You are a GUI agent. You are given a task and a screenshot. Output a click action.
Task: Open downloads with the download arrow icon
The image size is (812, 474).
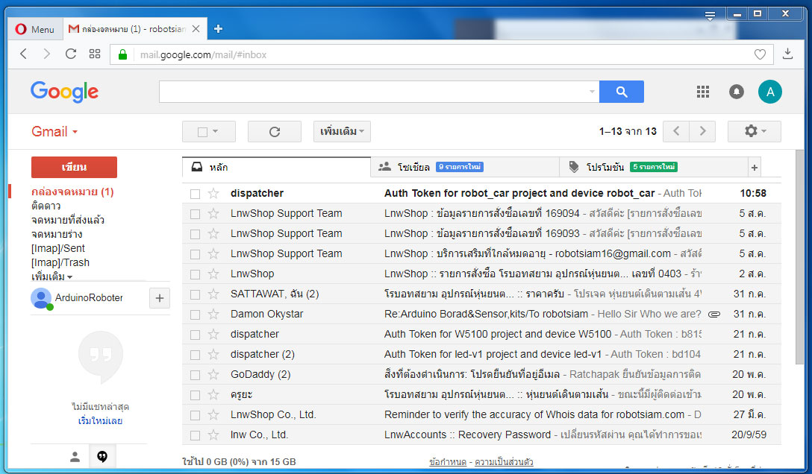tap(787, 53)
